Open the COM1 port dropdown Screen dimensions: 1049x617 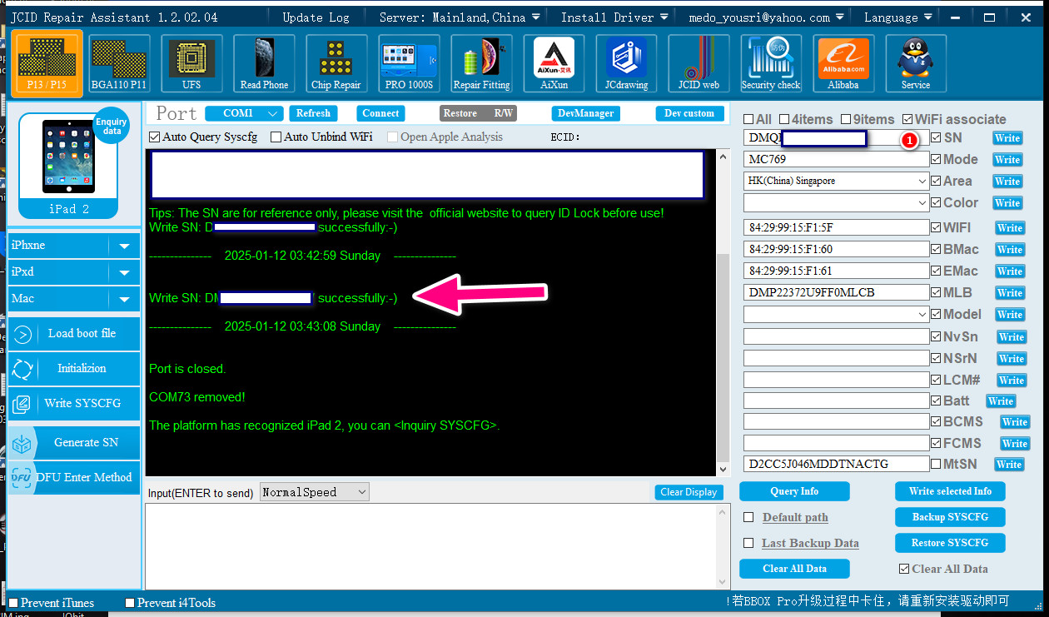(244, 113)
